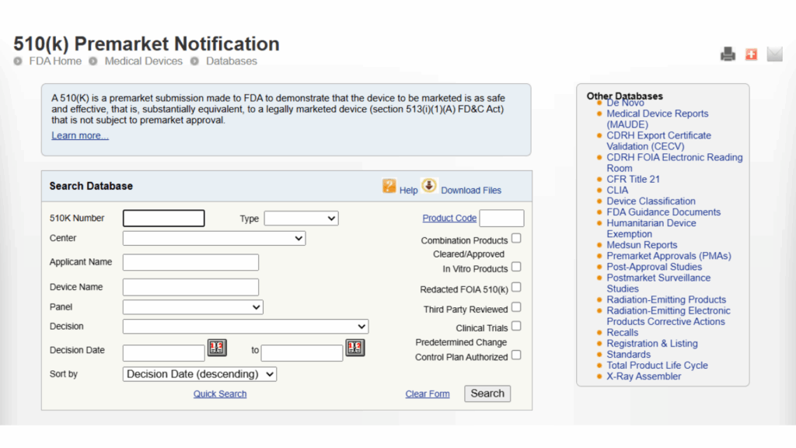Open the Center dropdown list
796x448 pixels.
point(214,238)
